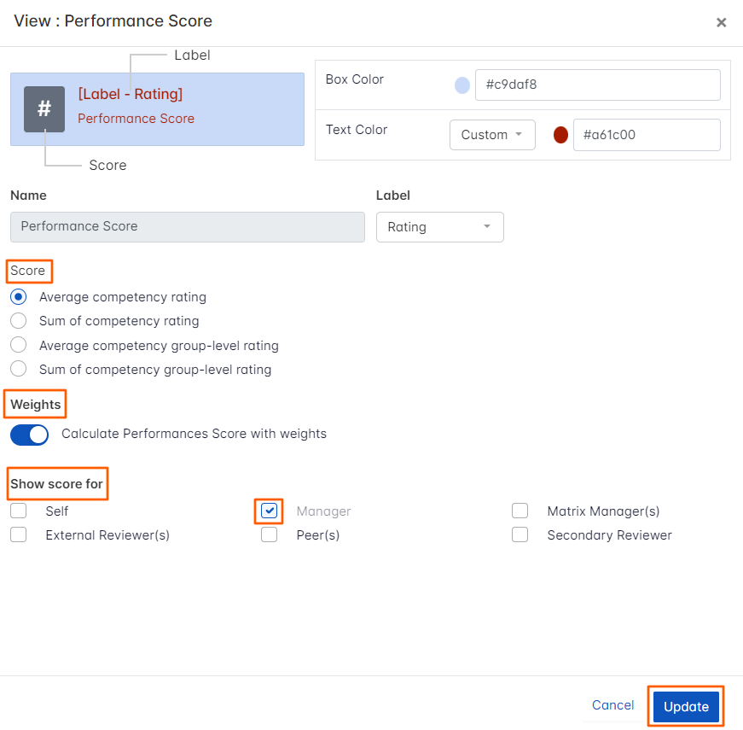Screen dimensions: 743x730
Task: Click the hash score icon in preview
Action: click(44, 109)
